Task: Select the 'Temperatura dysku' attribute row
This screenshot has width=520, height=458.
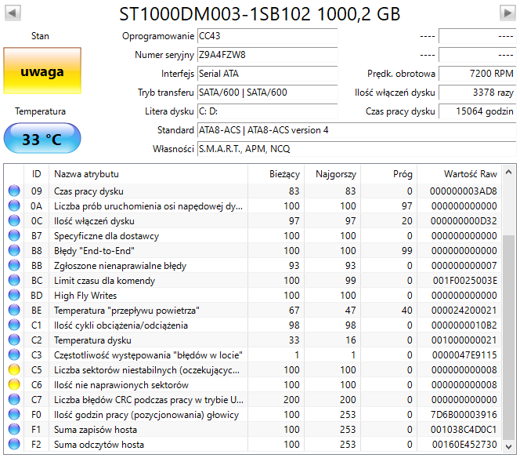Action: pos(149,340)
